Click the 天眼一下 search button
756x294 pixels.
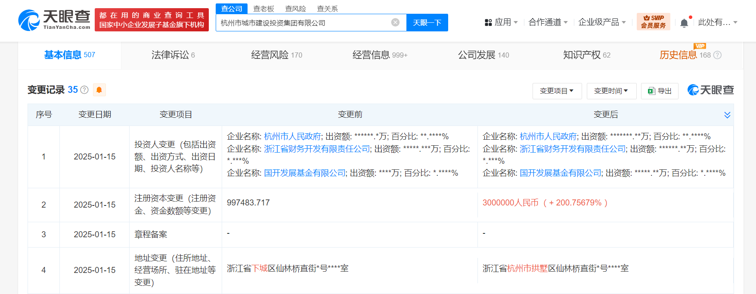pyautogui.click(x=427, y=22)
